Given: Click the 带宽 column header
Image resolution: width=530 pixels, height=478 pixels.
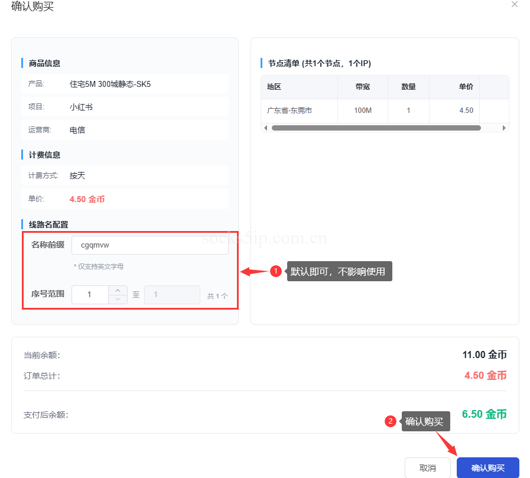Looking at the screenshot, I should [x=362, y=87].
